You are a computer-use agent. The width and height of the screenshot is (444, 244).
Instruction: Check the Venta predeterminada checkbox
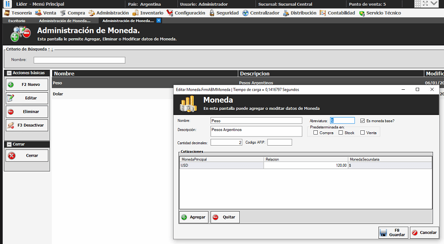pyautogui.click(x=363, y=133)
